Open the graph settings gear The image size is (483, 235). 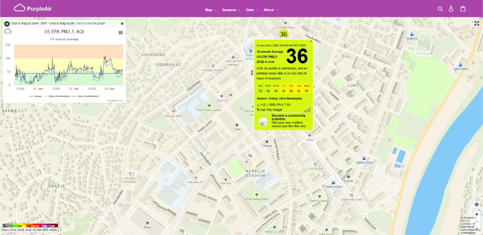pyautogui.click(x=7, y=24)
